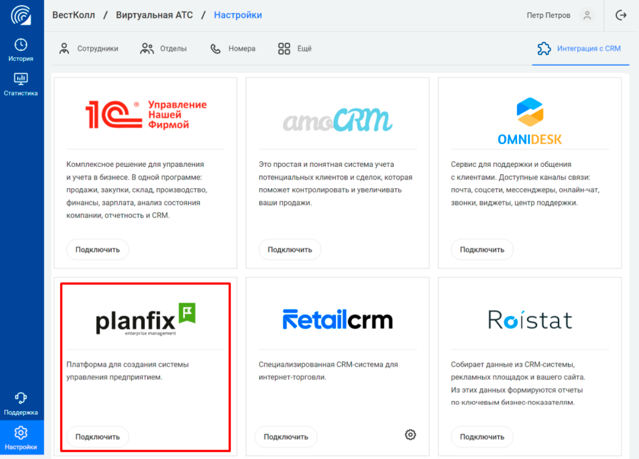The height and width of the screenshot is (459, 639).
Task: Click the Статистика sidebar label
Action: (21, 93)
